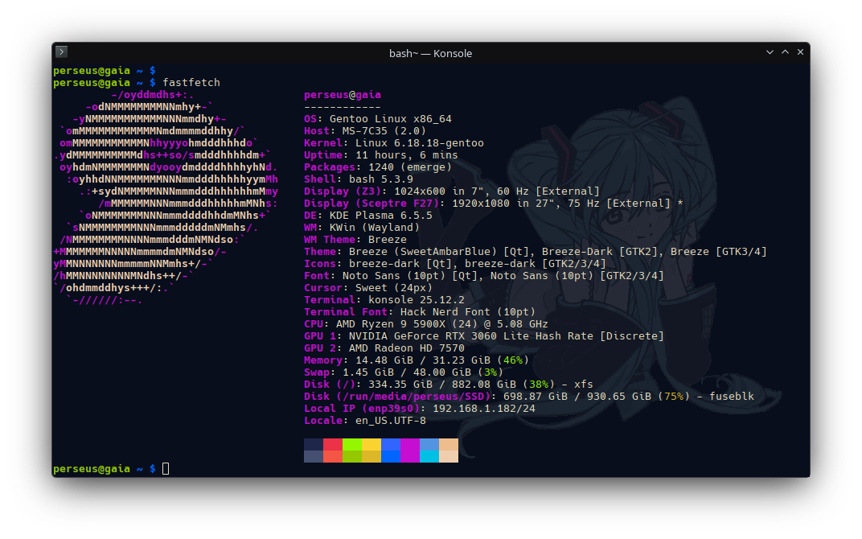This screenshot has height=539, width=862.
Task: Click the Local IP '192.168.1.182/24' value
Action: click(x=484, y=409)
